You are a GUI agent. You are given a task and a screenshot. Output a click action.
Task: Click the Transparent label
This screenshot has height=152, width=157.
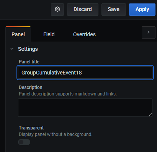[x=31, y=128]
